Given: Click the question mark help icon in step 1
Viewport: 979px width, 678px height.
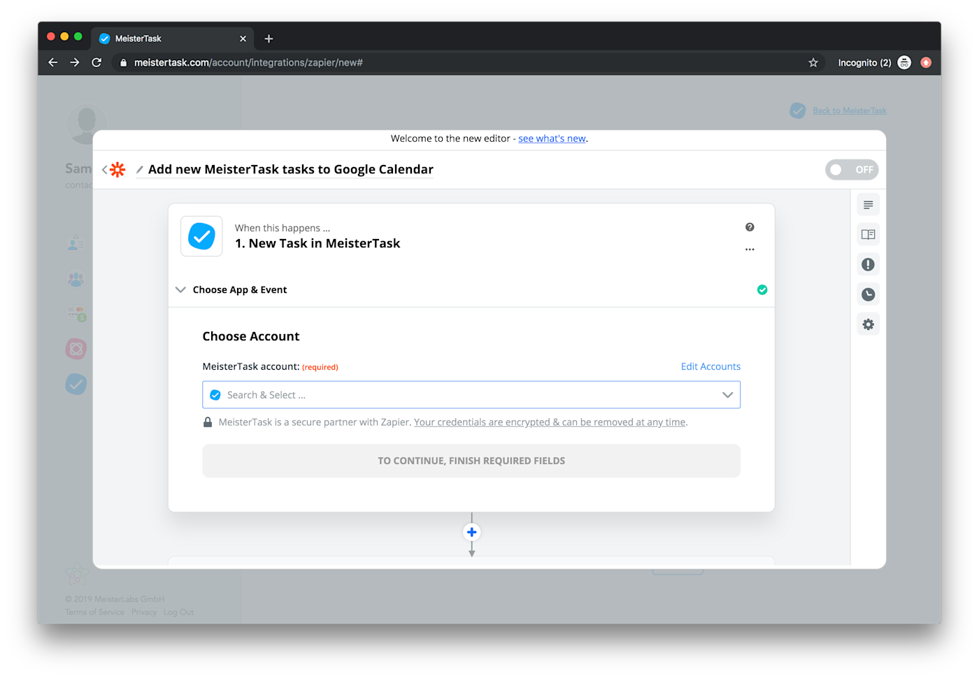Looking at the screenshot, I should [750, 227].
